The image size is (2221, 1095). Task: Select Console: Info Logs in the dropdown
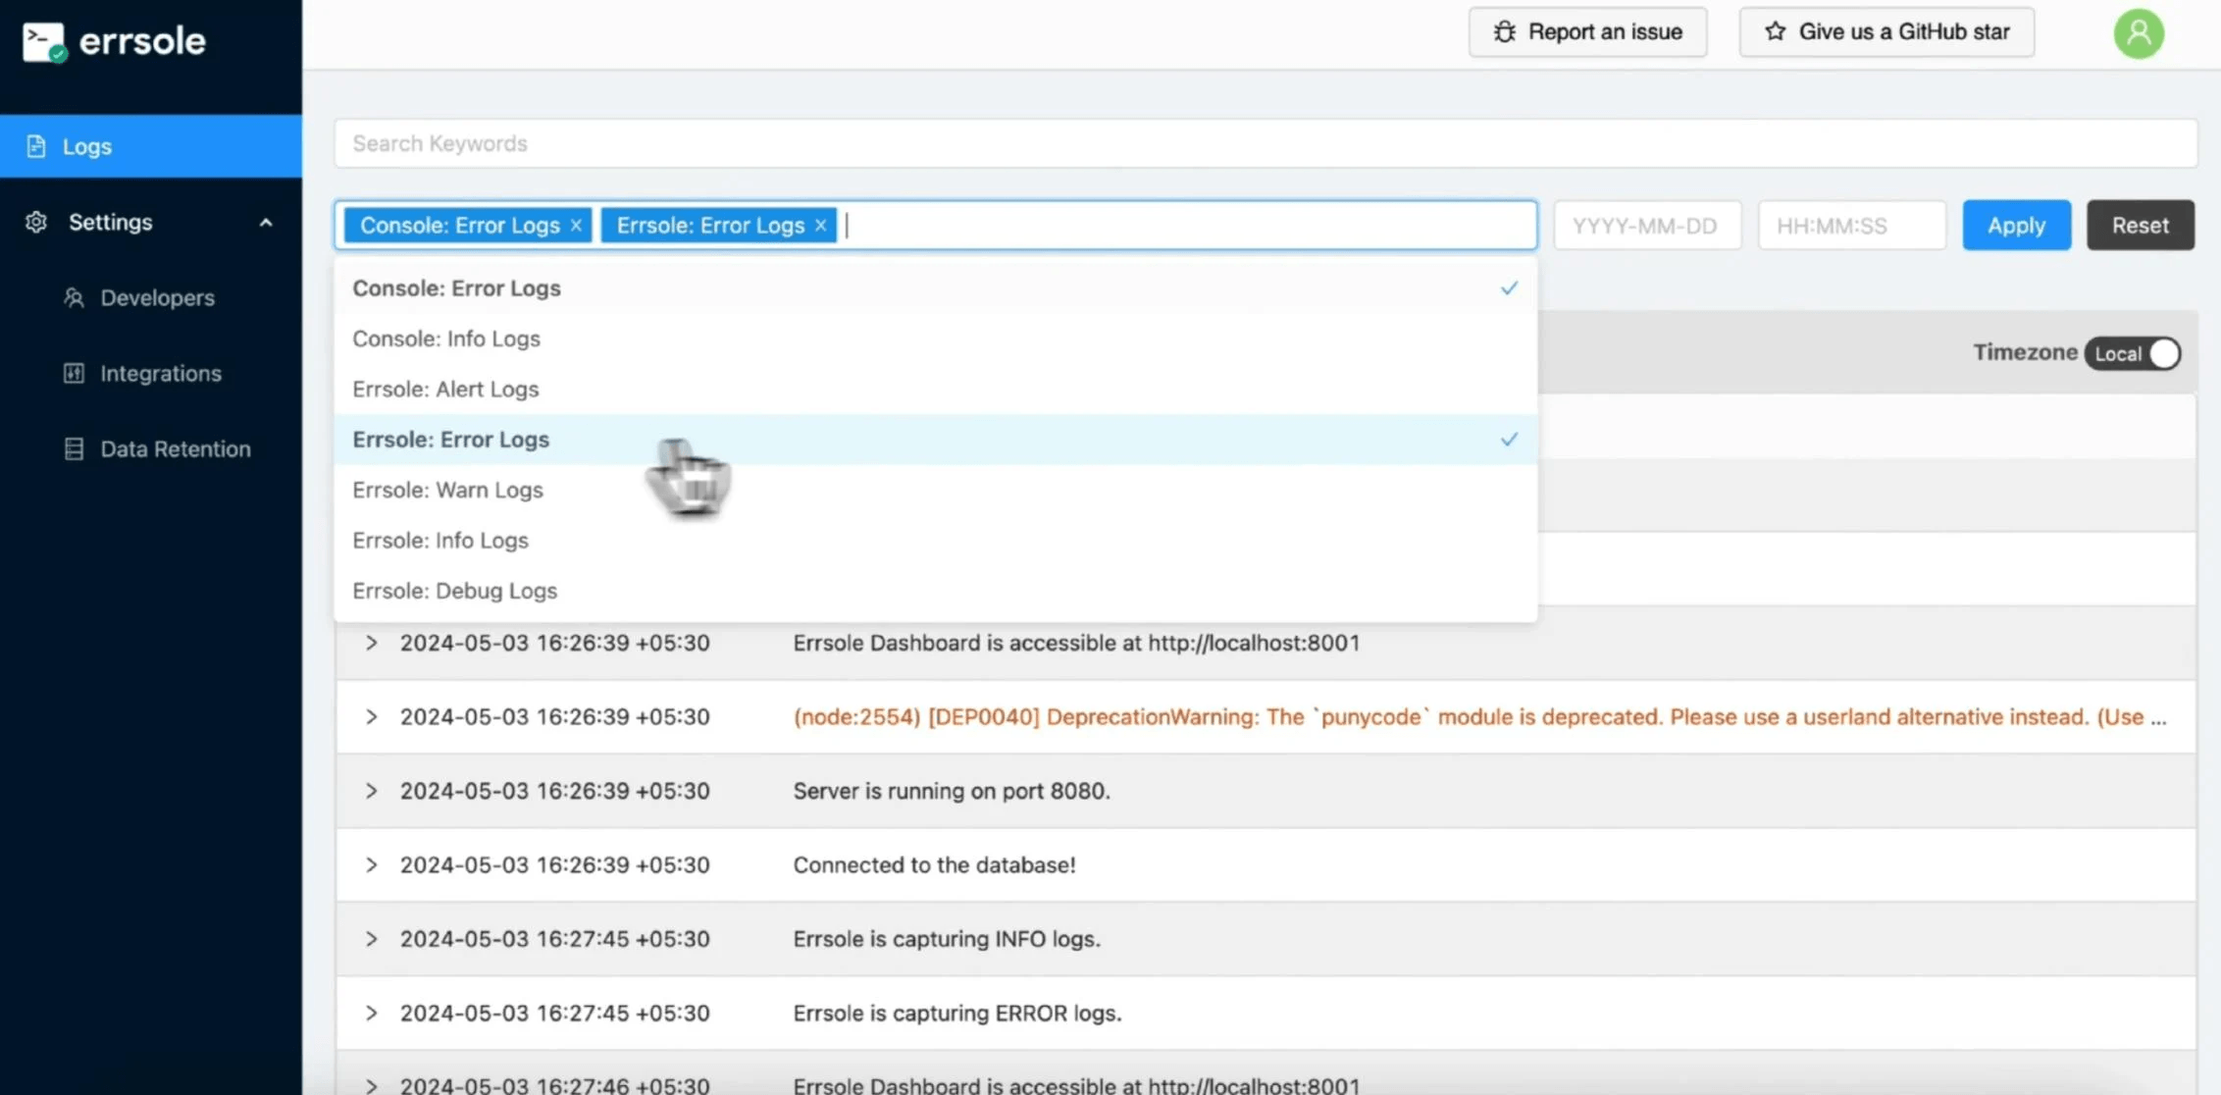point(446,339)
